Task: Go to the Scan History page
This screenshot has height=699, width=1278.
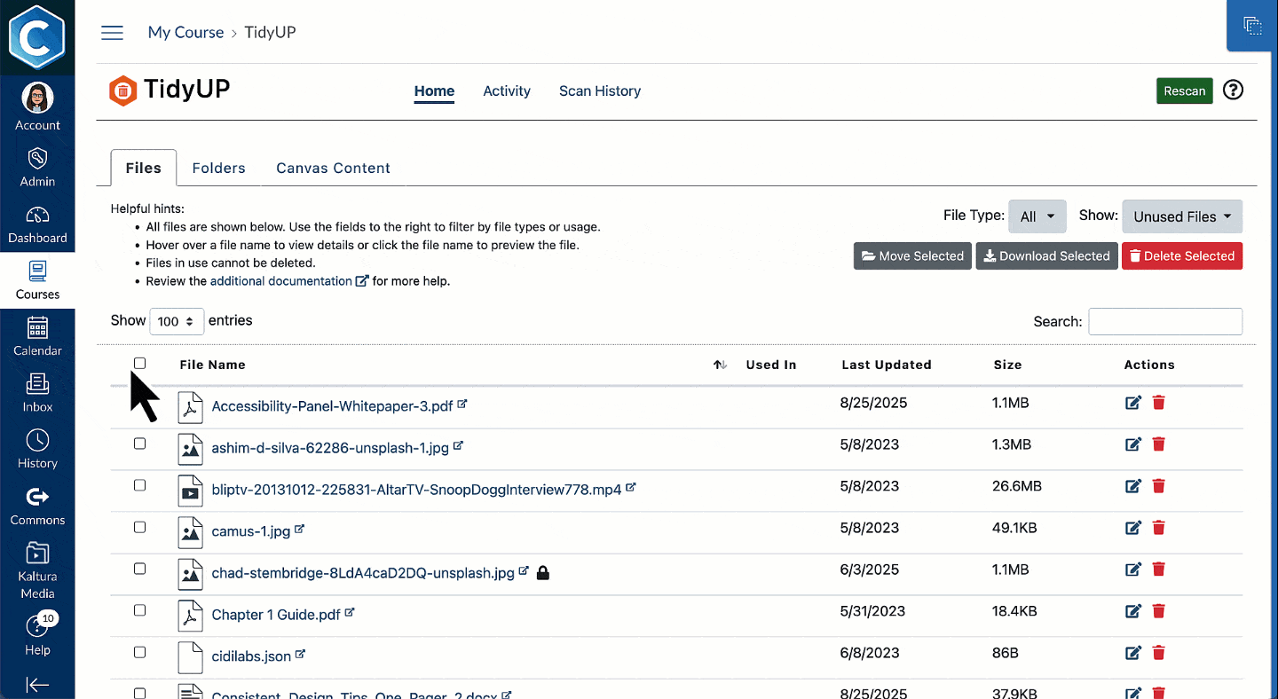Action: click(x=599, y=90)
